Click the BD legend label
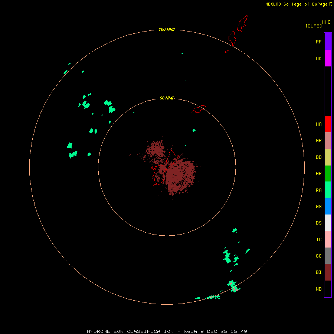 pos(319,157)
